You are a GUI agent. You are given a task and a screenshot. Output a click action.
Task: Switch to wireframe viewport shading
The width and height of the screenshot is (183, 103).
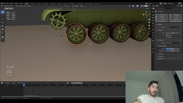[144, 6]
